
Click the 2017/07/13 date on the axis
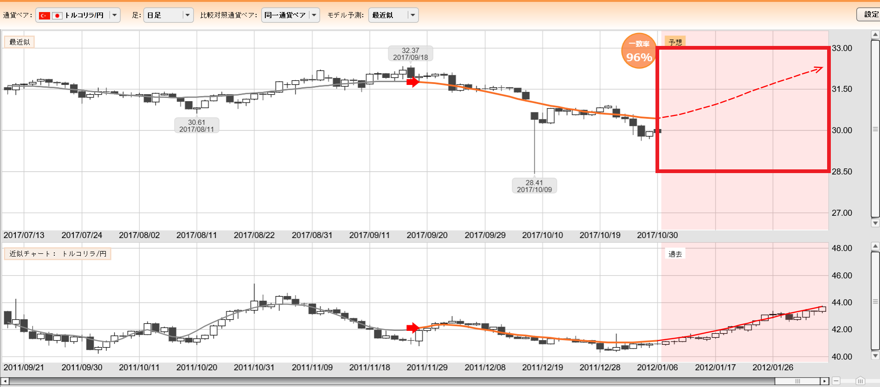click(x=24, y=235)
